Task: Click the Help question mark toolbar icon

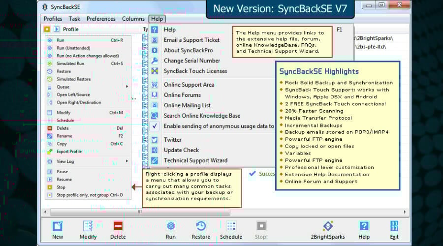Action: (x=364, y=226)
